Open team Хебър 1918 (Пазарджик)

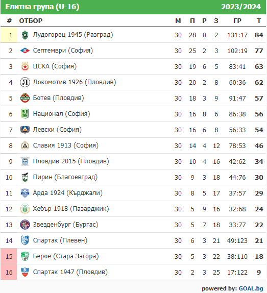coord(71,209)
